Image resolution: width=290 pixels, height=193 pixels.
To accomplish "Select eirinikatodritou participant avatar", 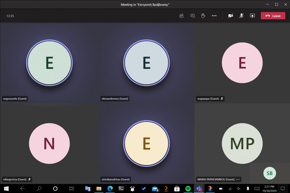I will pos(147,143).
